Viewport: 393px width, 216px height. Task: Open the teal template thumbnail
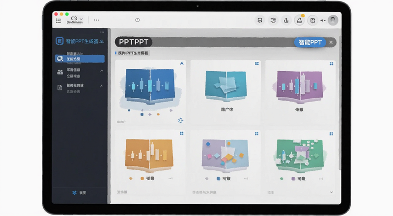coord(226,86)
